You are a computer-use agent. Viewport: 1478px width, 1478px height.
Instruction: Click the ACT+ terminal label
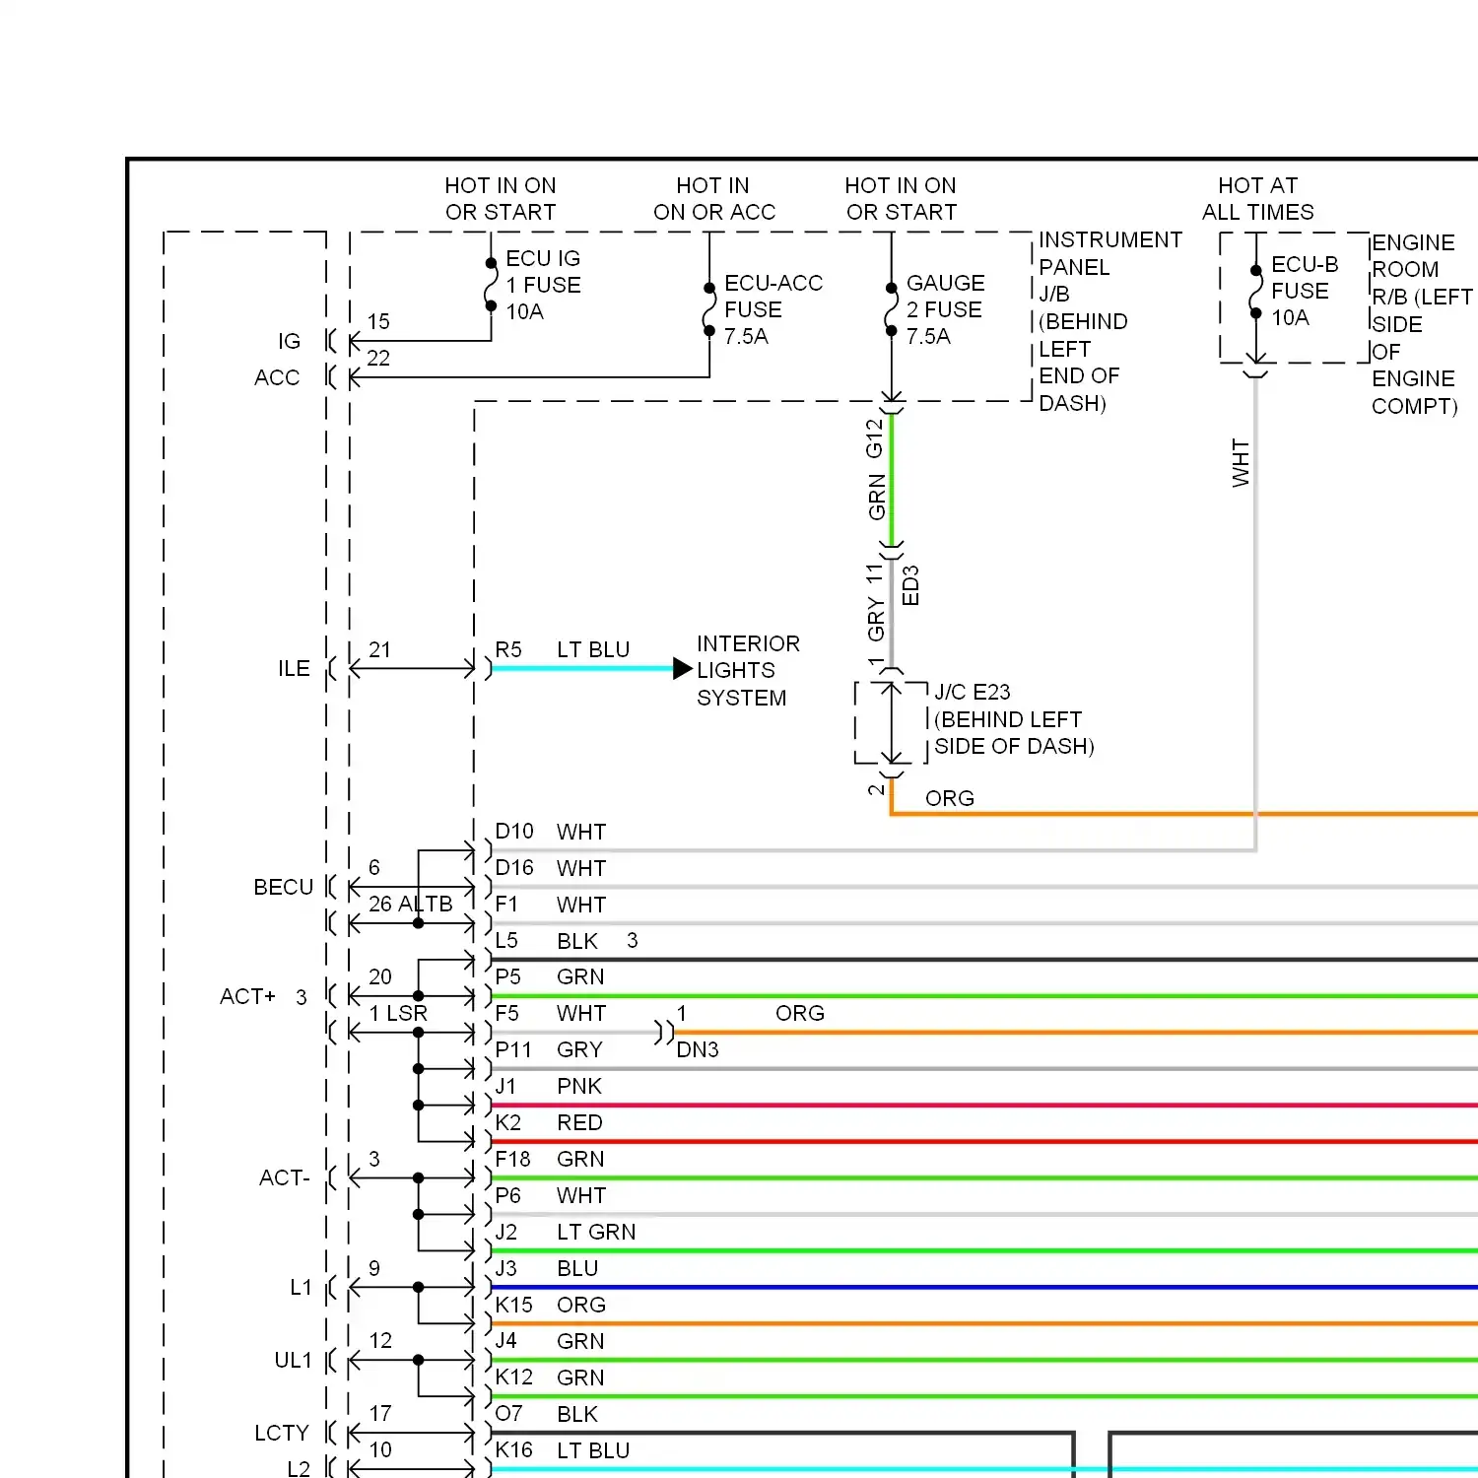tap(247, 996)
